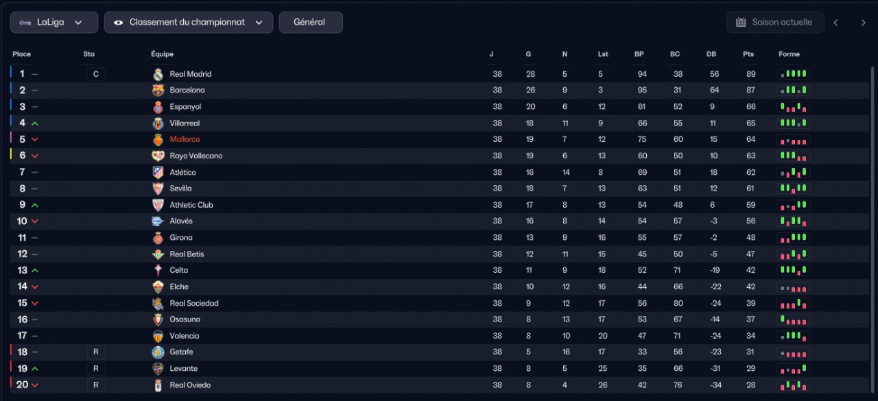Viewport: 878px width, 401px height.
Task: Click the Real Sociedad club crest
Action: click(158, 303)
